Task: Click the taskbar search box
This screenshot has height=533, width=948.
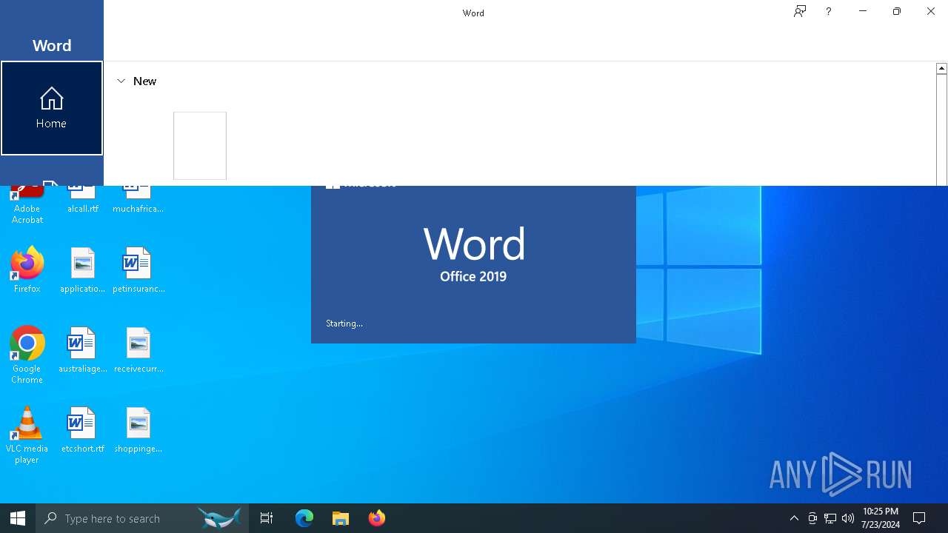Action: [142, 518]
